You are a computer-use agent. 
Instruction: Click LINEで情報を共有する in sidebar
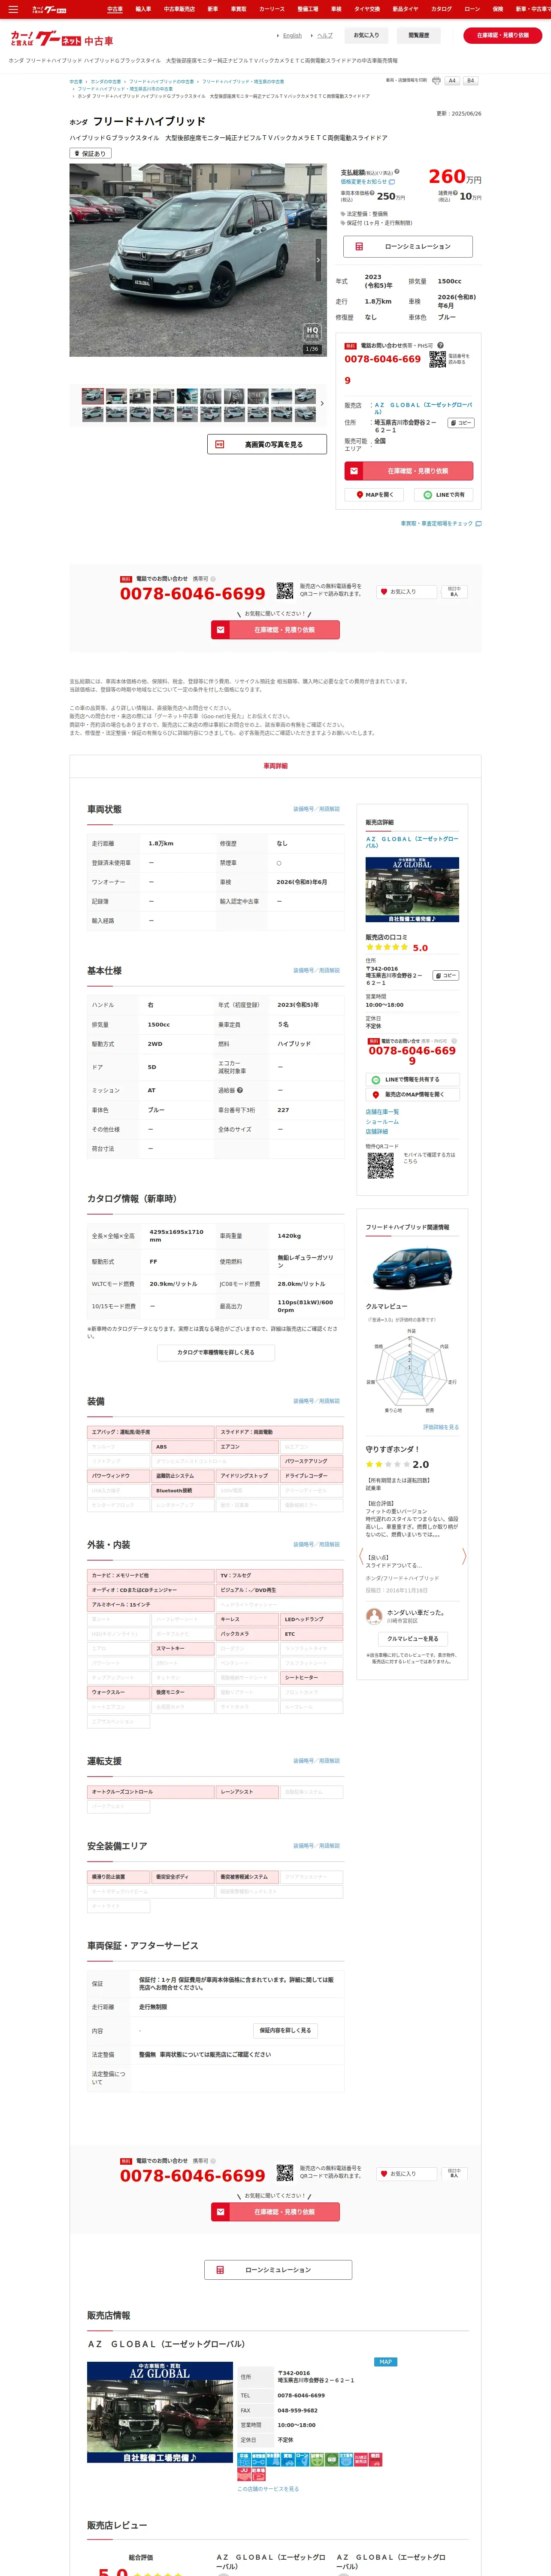(x=412, y=1080)
